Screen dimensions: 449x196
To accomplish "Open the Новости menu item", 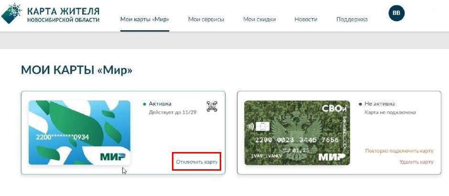I will pyautogui.click(x=306, y=20).
